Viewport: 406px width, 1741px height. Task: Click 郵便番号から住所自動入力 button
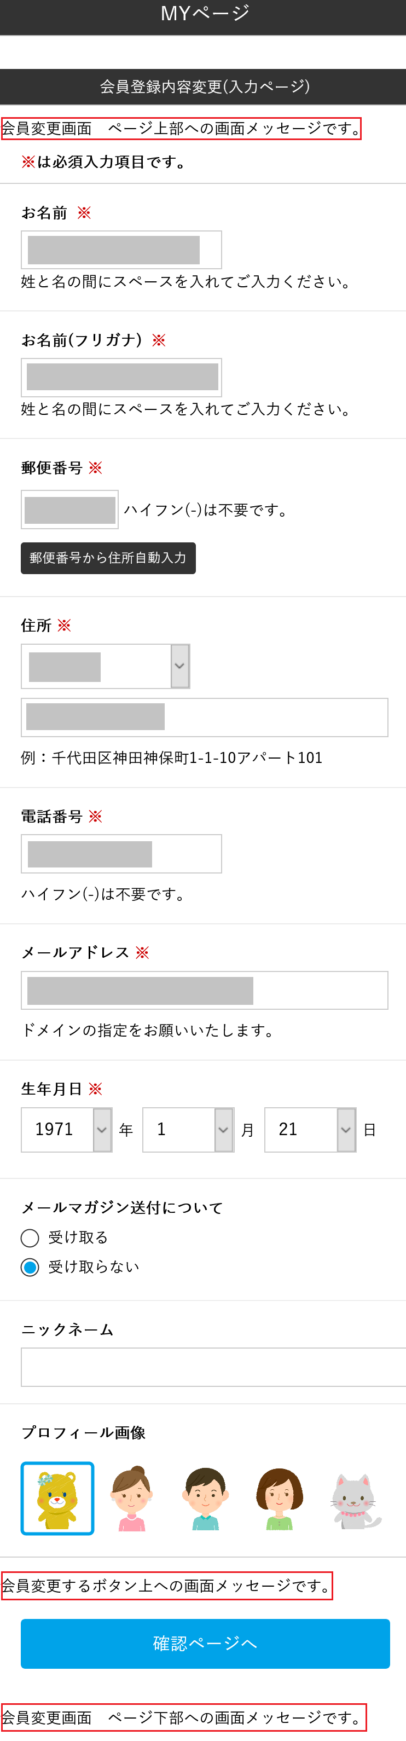tap(108, 558)
